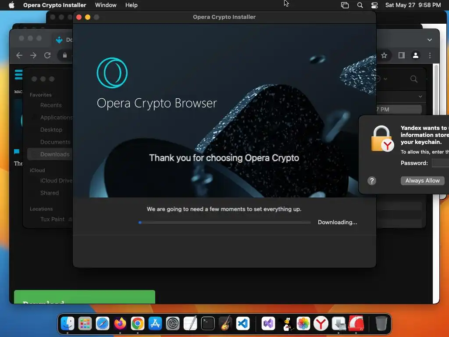Screen dimensions: 449x337
Task: Expand the chevron below Finder search
Action: 420,96
